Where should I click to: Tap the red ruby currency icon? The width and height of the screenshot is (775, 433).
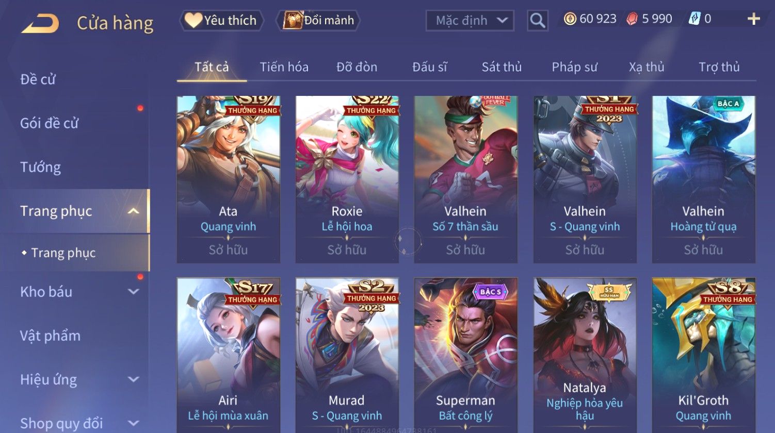(x=632, y=19)
